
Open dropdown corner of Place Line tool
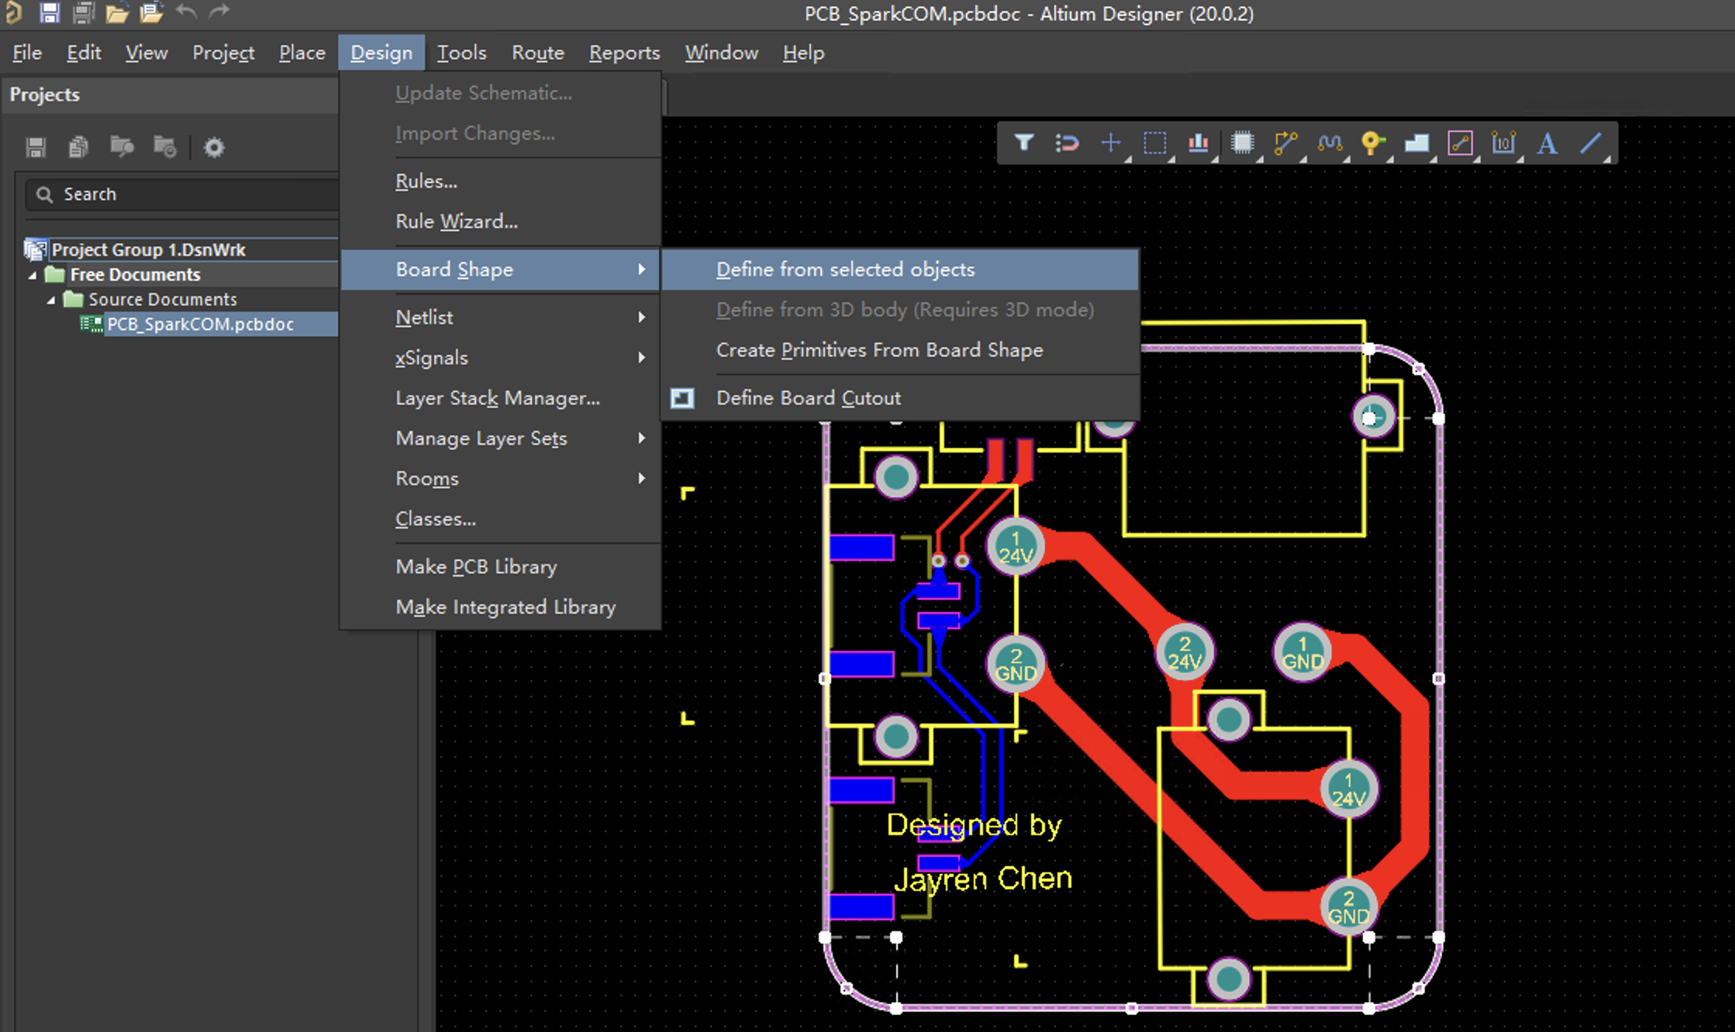pos(1607,159)
